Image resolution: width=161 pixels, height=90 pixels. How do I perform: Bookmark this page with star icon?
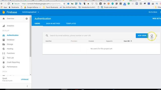click(x=64, y=4)
